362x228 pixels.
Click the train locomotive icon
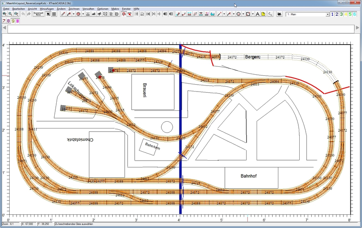point(280,14)
